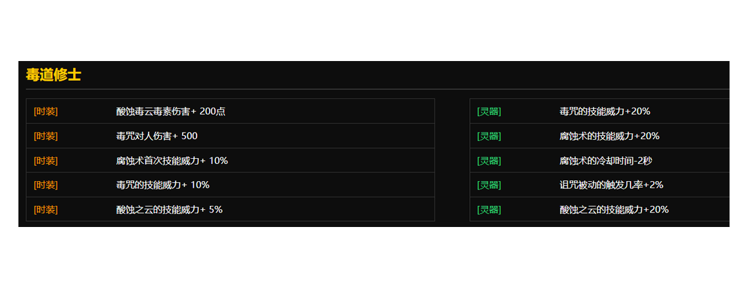This screenshot has width=748, height=288.
Task: Select the [灵器] label beside 腐蚀术的技能威力+20%
Action: [x=489, y=136]
